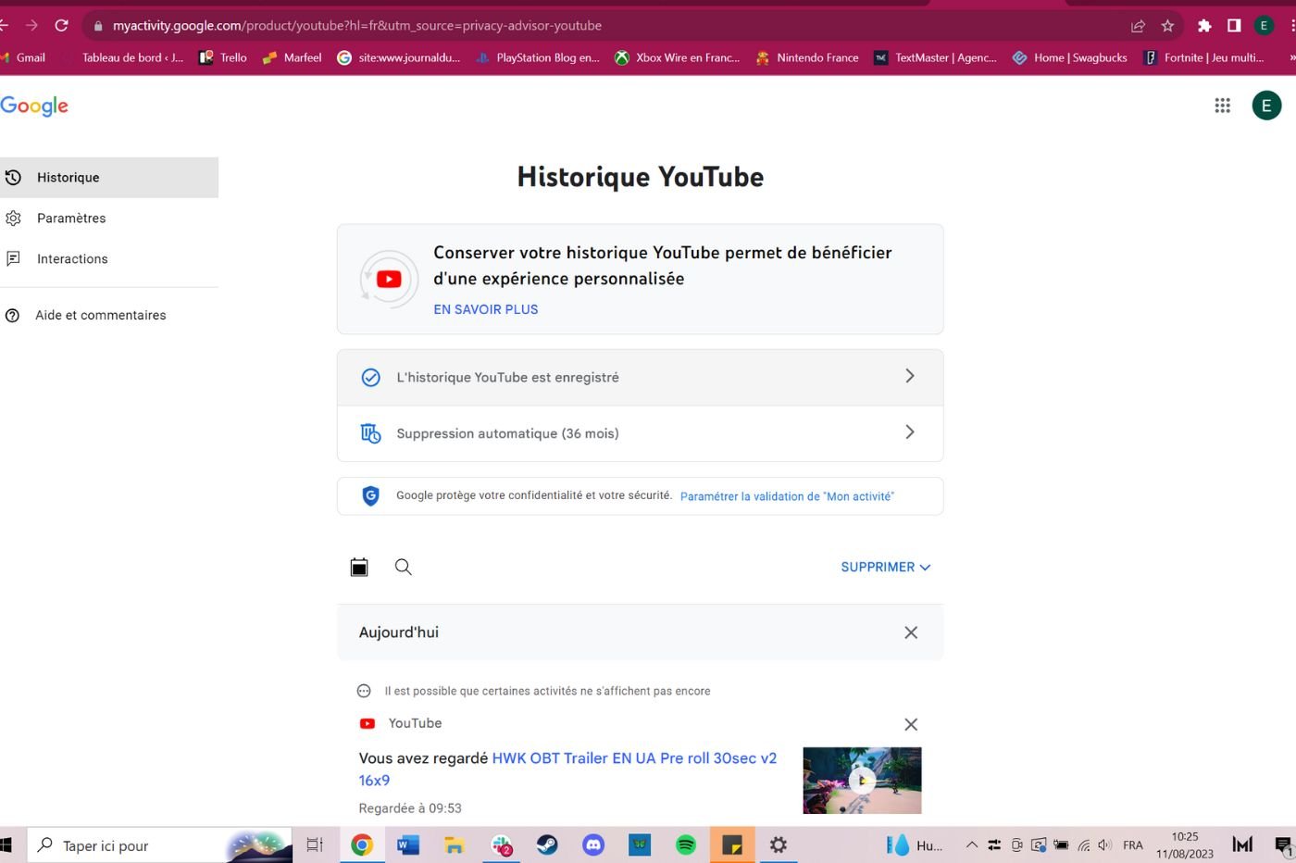Click the YouTube history refresh logo
Viewport: 1296px width, 863px height.
point(389,279)
